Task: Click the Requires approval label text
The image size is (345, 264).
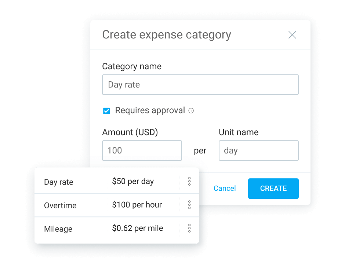Action: pyautogui.click(x=150, y=111)
